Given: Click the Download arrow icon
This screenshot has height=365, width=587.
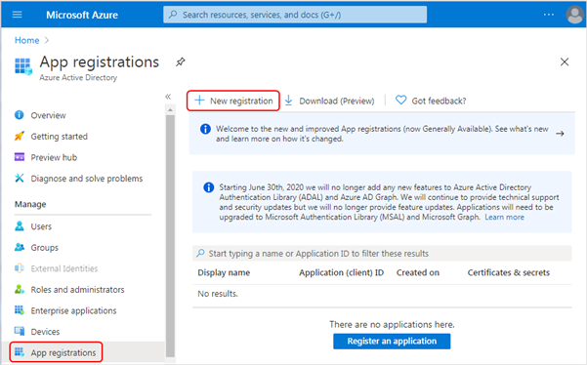Looking at the screenshot, I should pyautogui.click(x=289, y=101).
